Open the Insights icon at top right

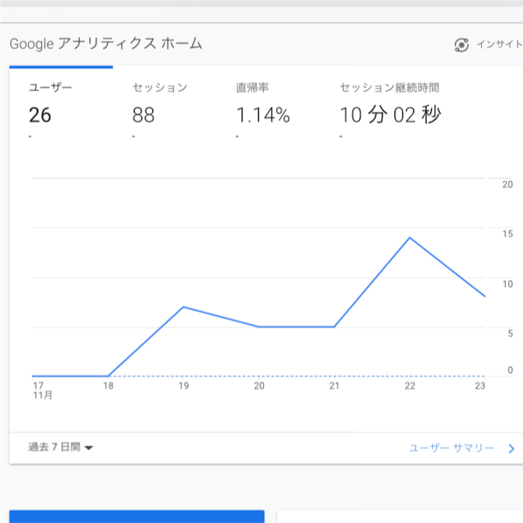(x=462, y=45)
